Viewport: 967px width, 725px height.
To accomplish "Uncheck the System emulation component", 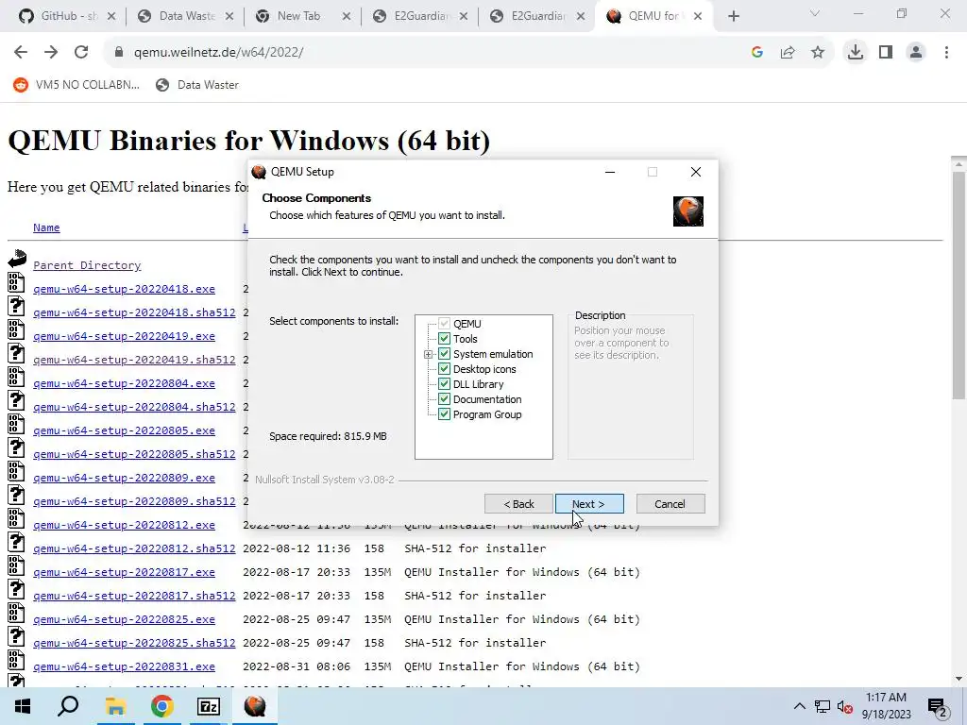I will (444, 354).
